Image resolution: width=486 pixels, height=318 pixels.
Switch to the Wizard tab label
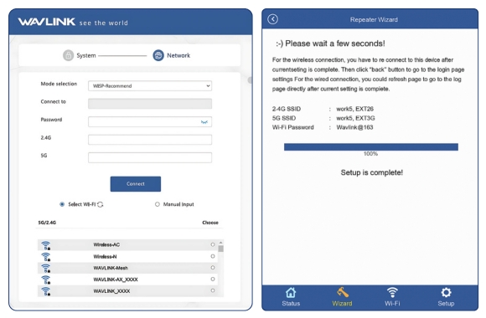tap(342, 304)
